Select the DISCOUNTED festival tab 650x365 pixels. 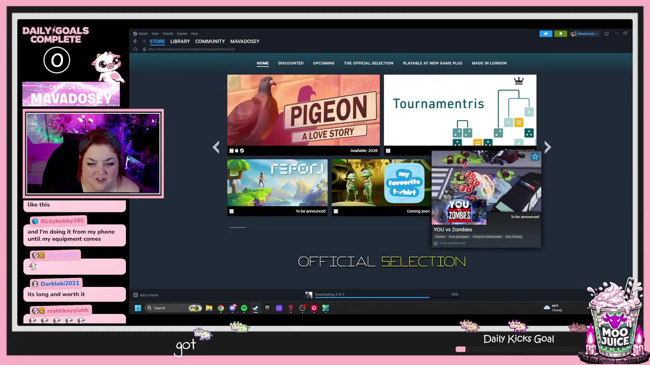pyautogui.click(x=290, y=63)
